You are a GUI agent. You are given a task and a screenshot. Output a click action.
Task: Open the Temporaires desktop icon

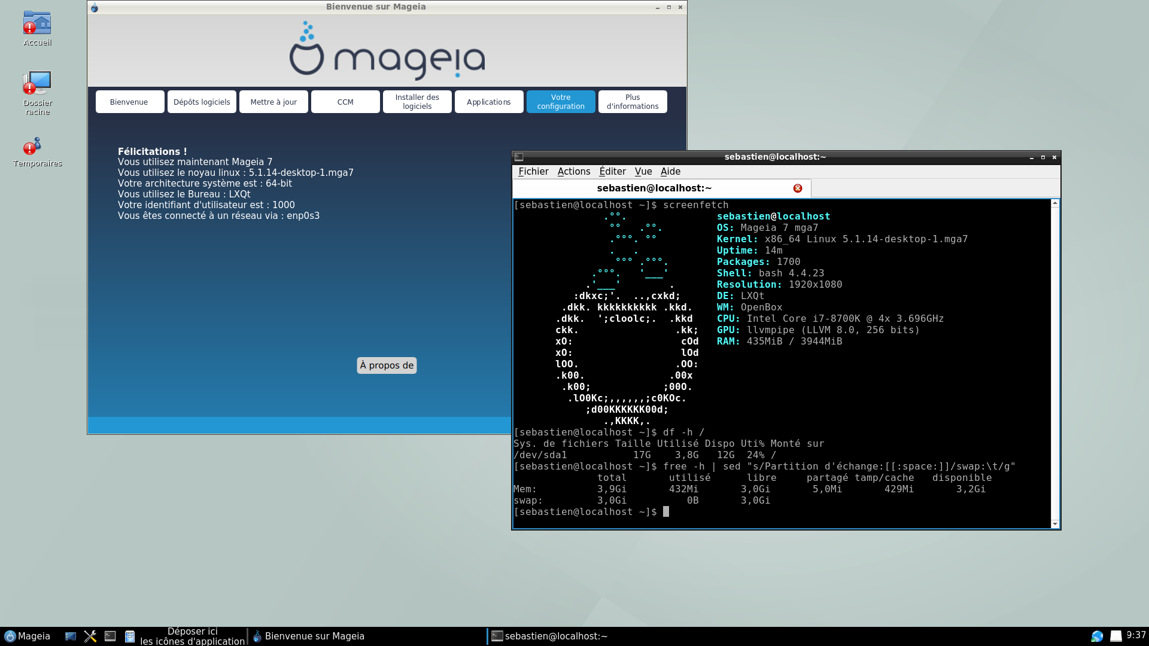coord(37,153)
